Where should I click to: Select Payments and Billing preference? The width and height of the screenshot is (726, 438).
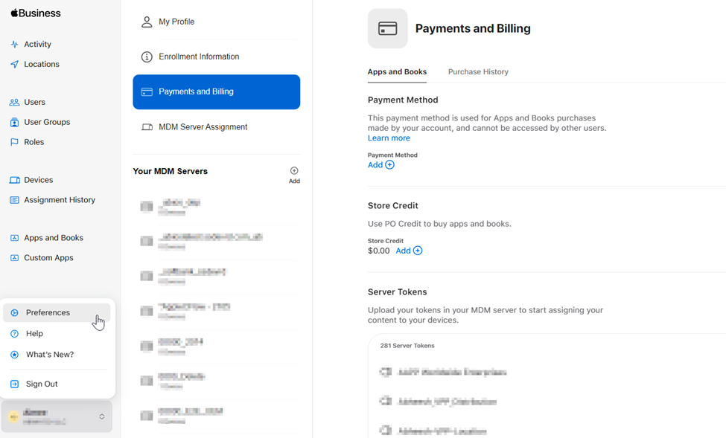click(216, 92)
